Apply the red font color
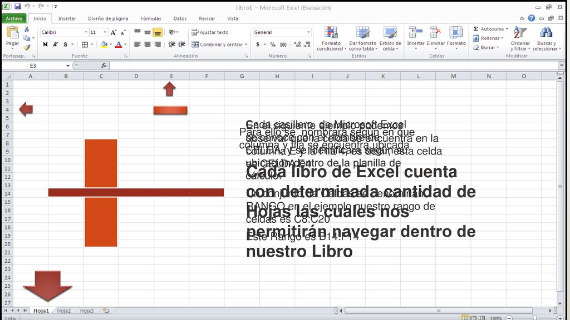The image size is (570, 320). pyautogui.click(x=119, y=44)
